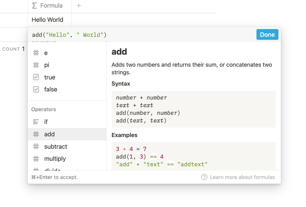Screen dimensions: 306x207
Task: Click the sigma Formula icon
Action: [35, 6]
